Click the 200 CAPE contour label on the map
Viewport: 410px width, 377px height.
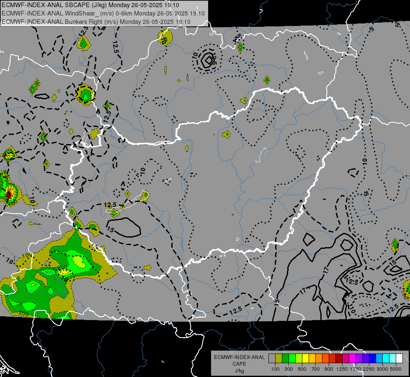[24, 313]
